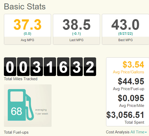Click the first zero odometer digit tile

click(x=10, y=67)
